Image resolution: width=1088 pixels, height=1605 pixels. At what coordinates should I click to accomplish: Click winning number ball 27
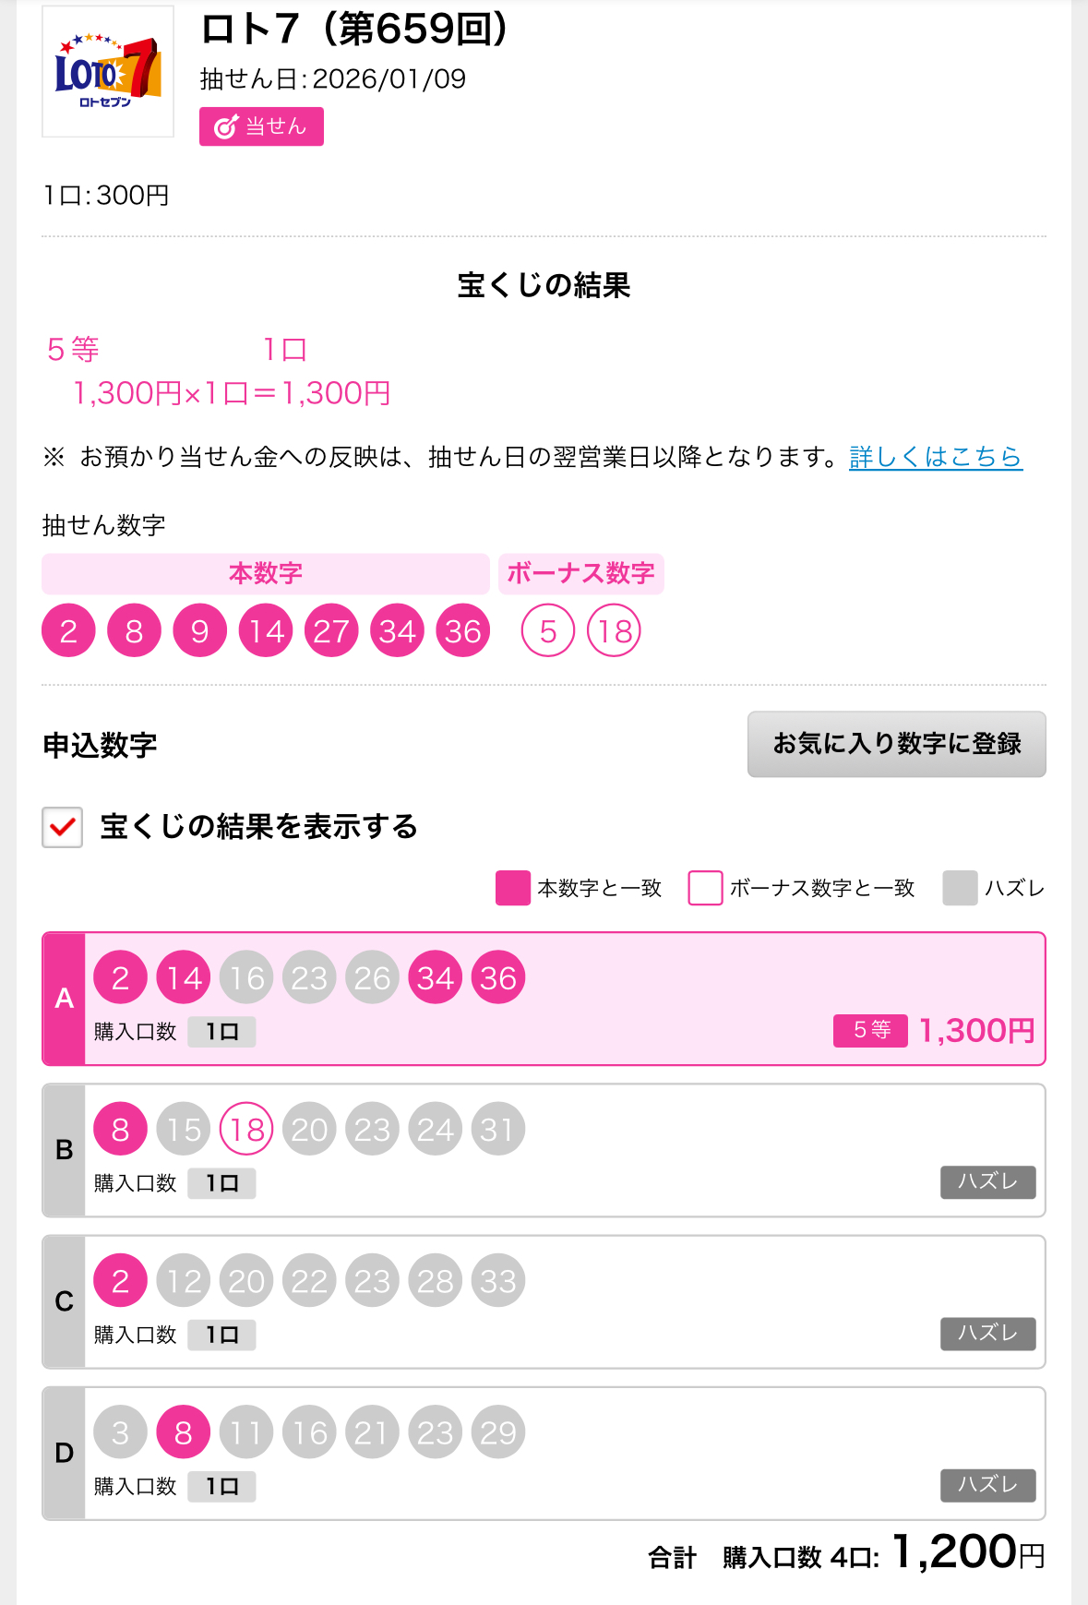pyautogui.click(x=331, y=631)
